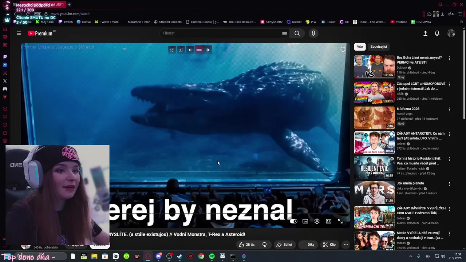
Task: Create a clip with the Klip button
Action: 329,245
